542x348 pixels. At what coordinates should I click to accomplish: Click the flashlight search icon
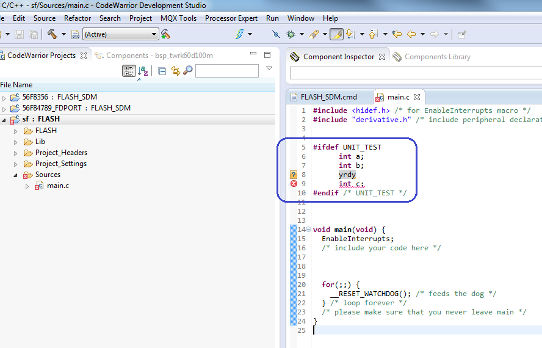(x=314, y=34)
